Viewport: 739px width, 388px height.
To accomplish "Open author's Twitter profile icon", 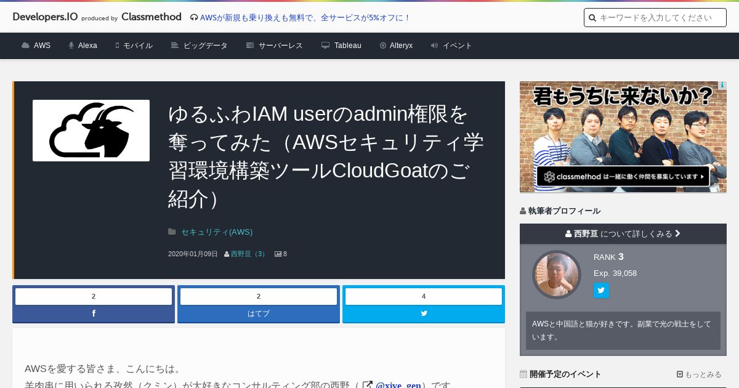I will [601, 291].
